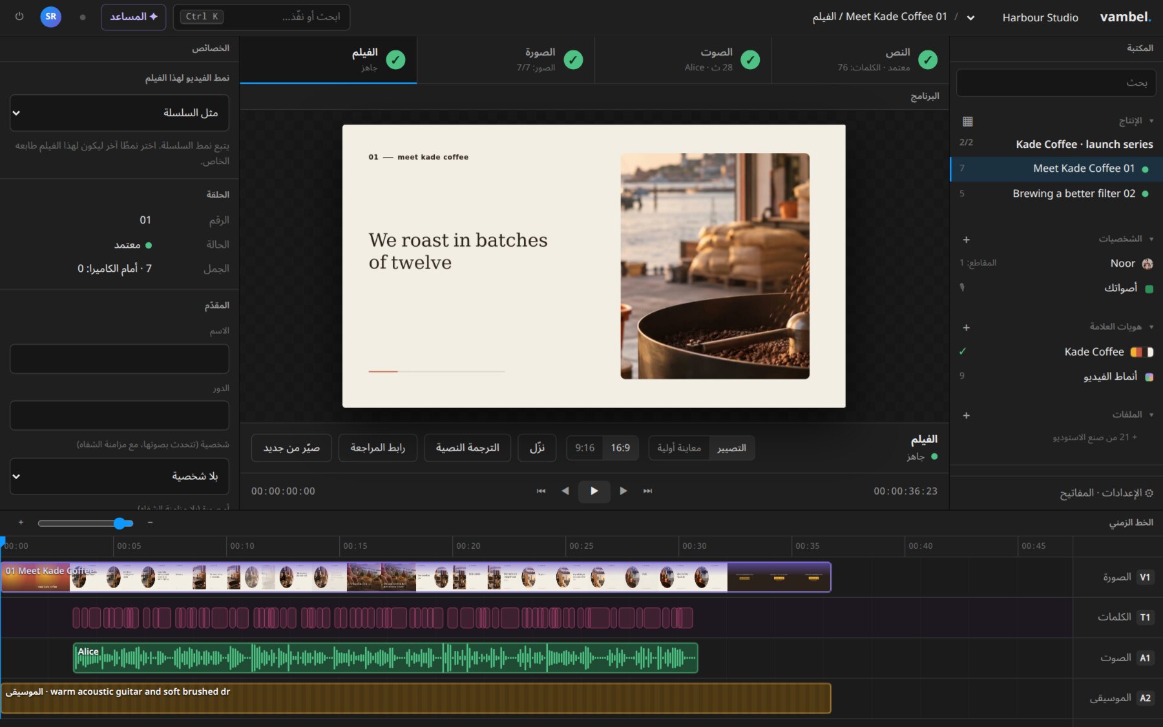Select the Kade Coffee brand

pyautogui.click(x=1056, y=352)
